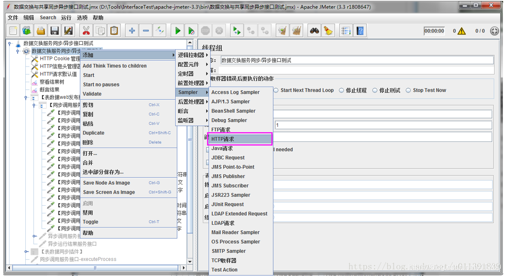Click the thread group name input field
The height and width of the screenshot is (276, 506).
click(x=357, y=60)
